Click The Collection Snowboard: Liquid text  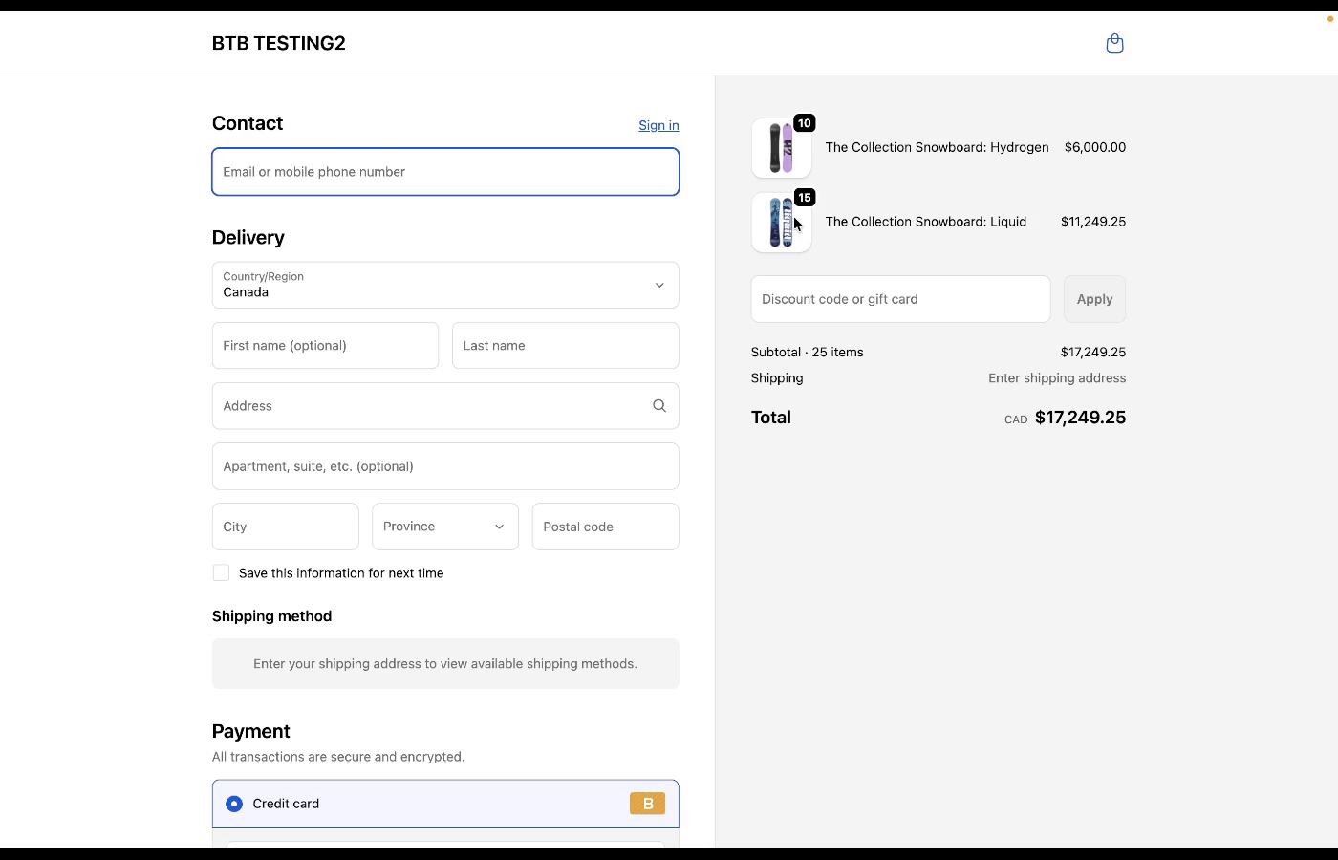click(x=926, y=222)
